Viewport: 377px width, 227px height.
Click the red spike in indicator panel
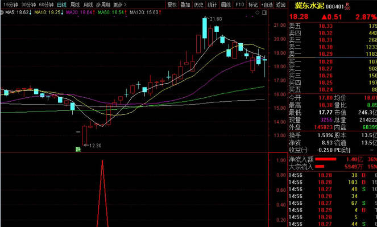pos(102,193)
